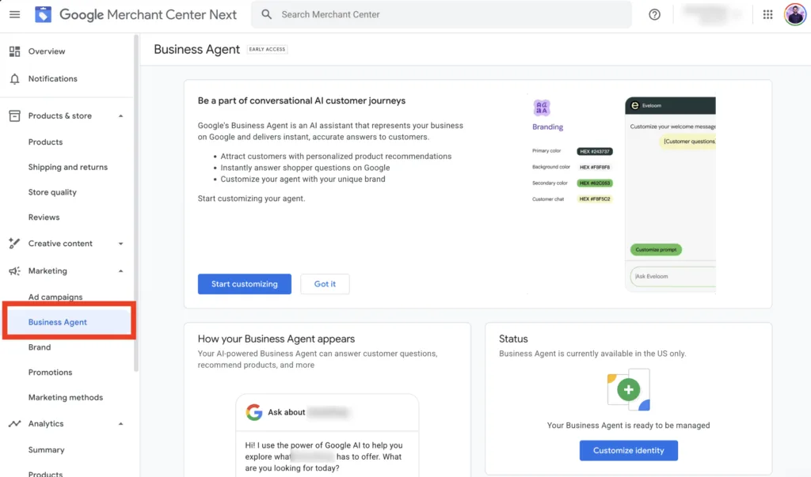Click the Products & store storefront icon
Image resolution: width=811 pixels, height=477 pixels.
(x=14, y=115)
